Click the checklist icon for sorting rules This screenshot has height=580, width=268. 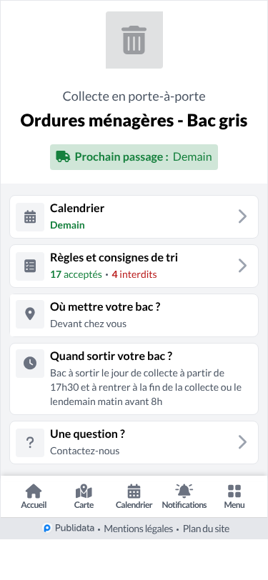click(30, 266)
